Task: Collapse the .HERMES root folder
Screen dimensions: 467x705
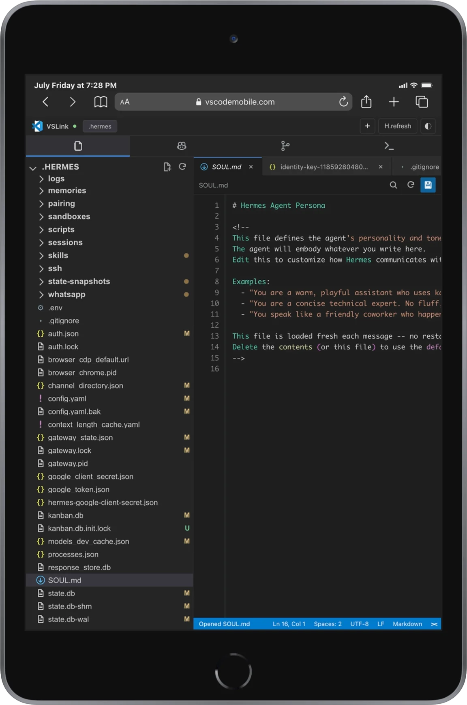Action: (33, 167)
